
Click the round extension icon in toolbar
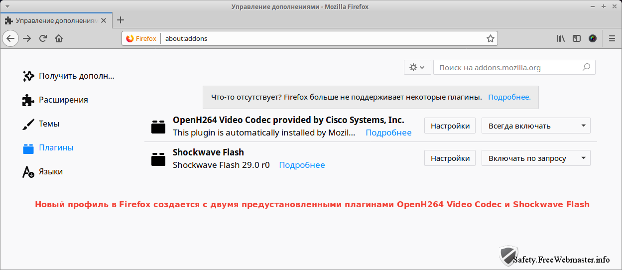tap(593, 38)
